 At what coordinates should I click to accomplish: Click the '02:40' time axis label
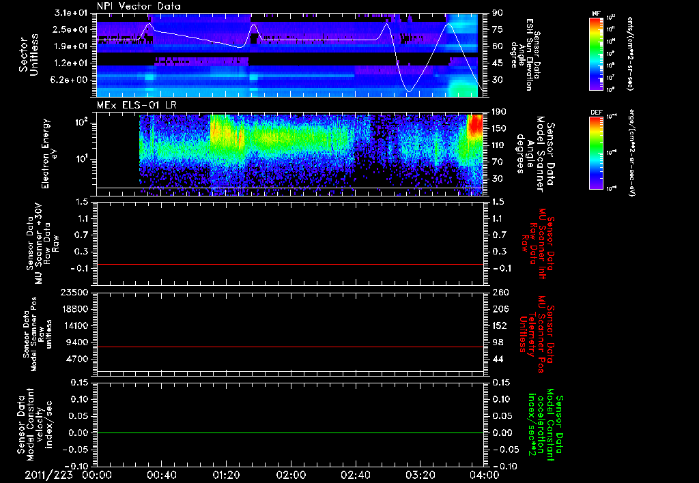[x=355, y=475]
